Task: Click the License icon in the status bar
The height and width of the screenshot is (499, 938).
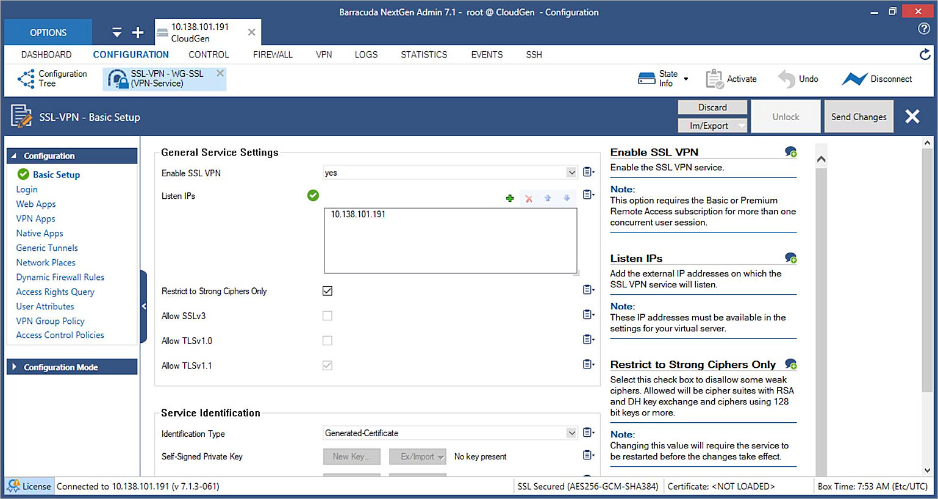Action: [x=12, y=486]
